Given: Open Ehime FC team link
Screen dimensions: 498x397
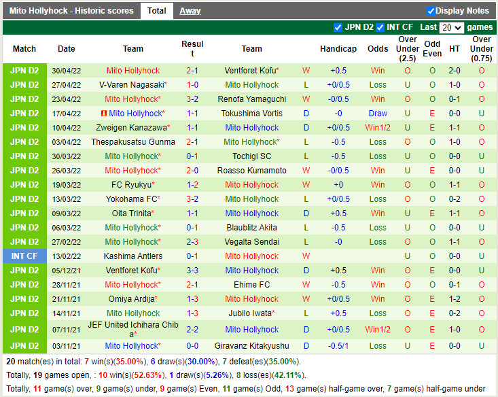Looking at the screenshot, I should (252, 285).
